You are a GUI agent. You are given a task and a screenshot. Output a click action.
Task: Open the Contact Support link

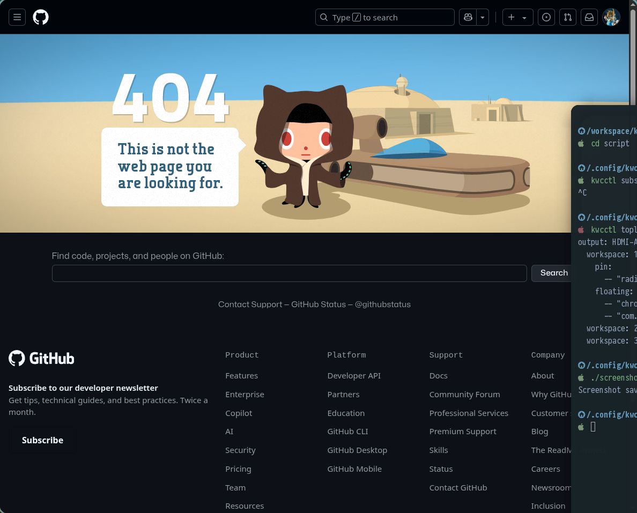point(250,304)
